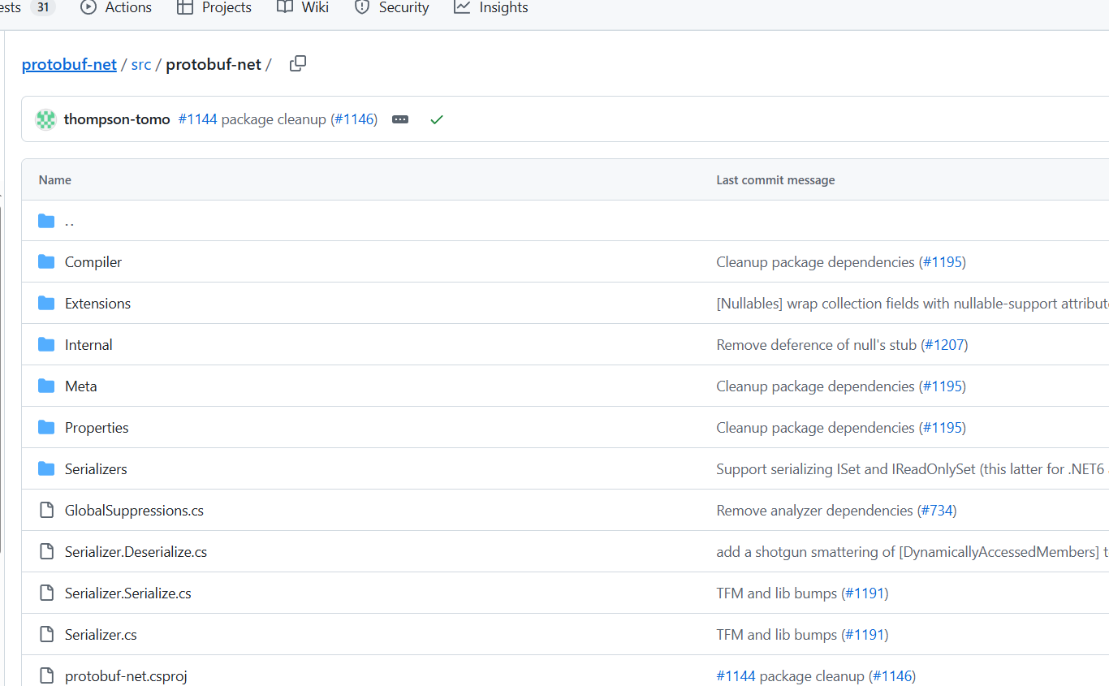Click the Serializer.Serialize.cs file icon
Viewport: 1109px width, 686px height.
[46, 593]
